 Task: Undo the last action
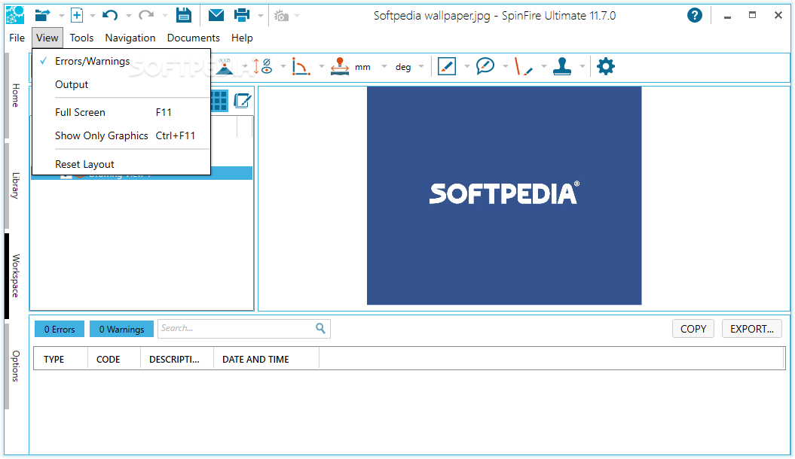110,15
